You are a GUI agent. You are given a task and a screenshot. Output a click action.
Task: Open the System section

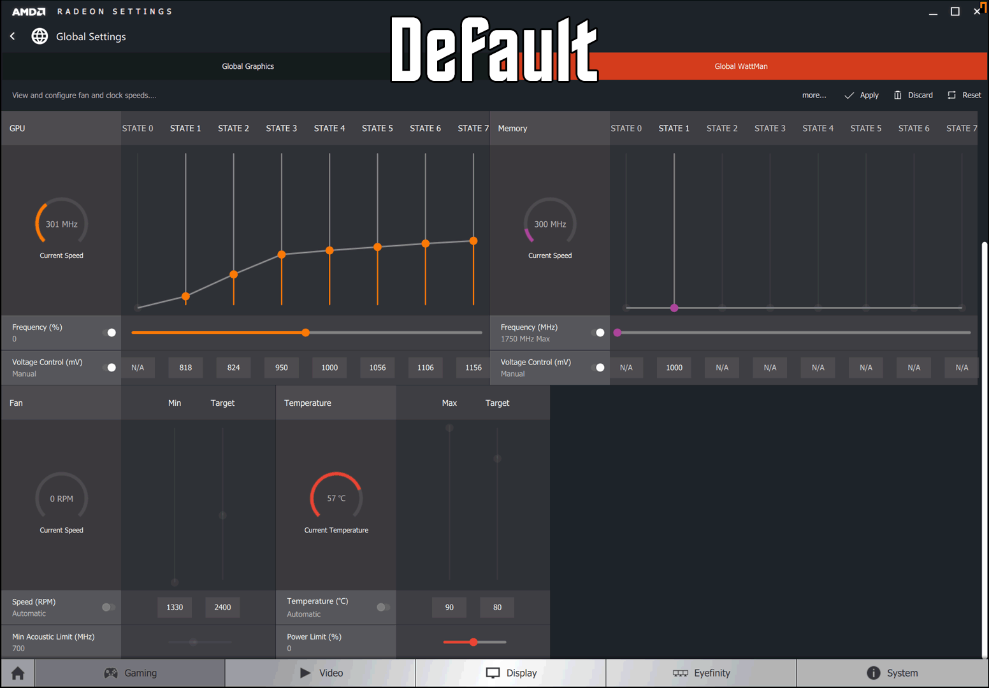892,673
